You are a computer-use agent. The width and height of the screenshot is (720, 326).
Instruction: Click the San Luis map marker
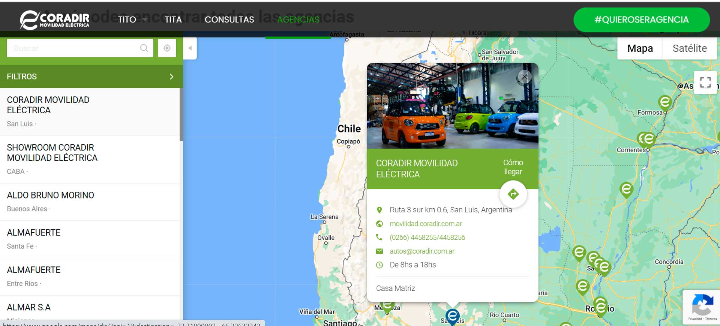point(452,316)
